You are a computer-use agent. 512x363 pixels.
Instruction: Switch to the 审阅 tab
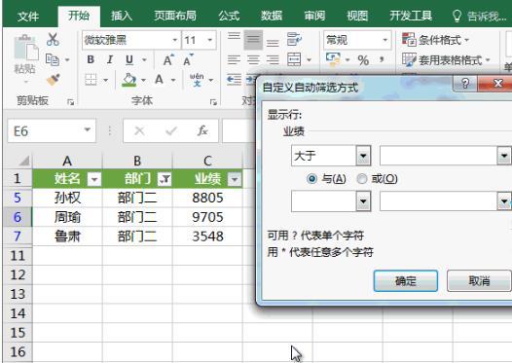(x=314, y=16)
